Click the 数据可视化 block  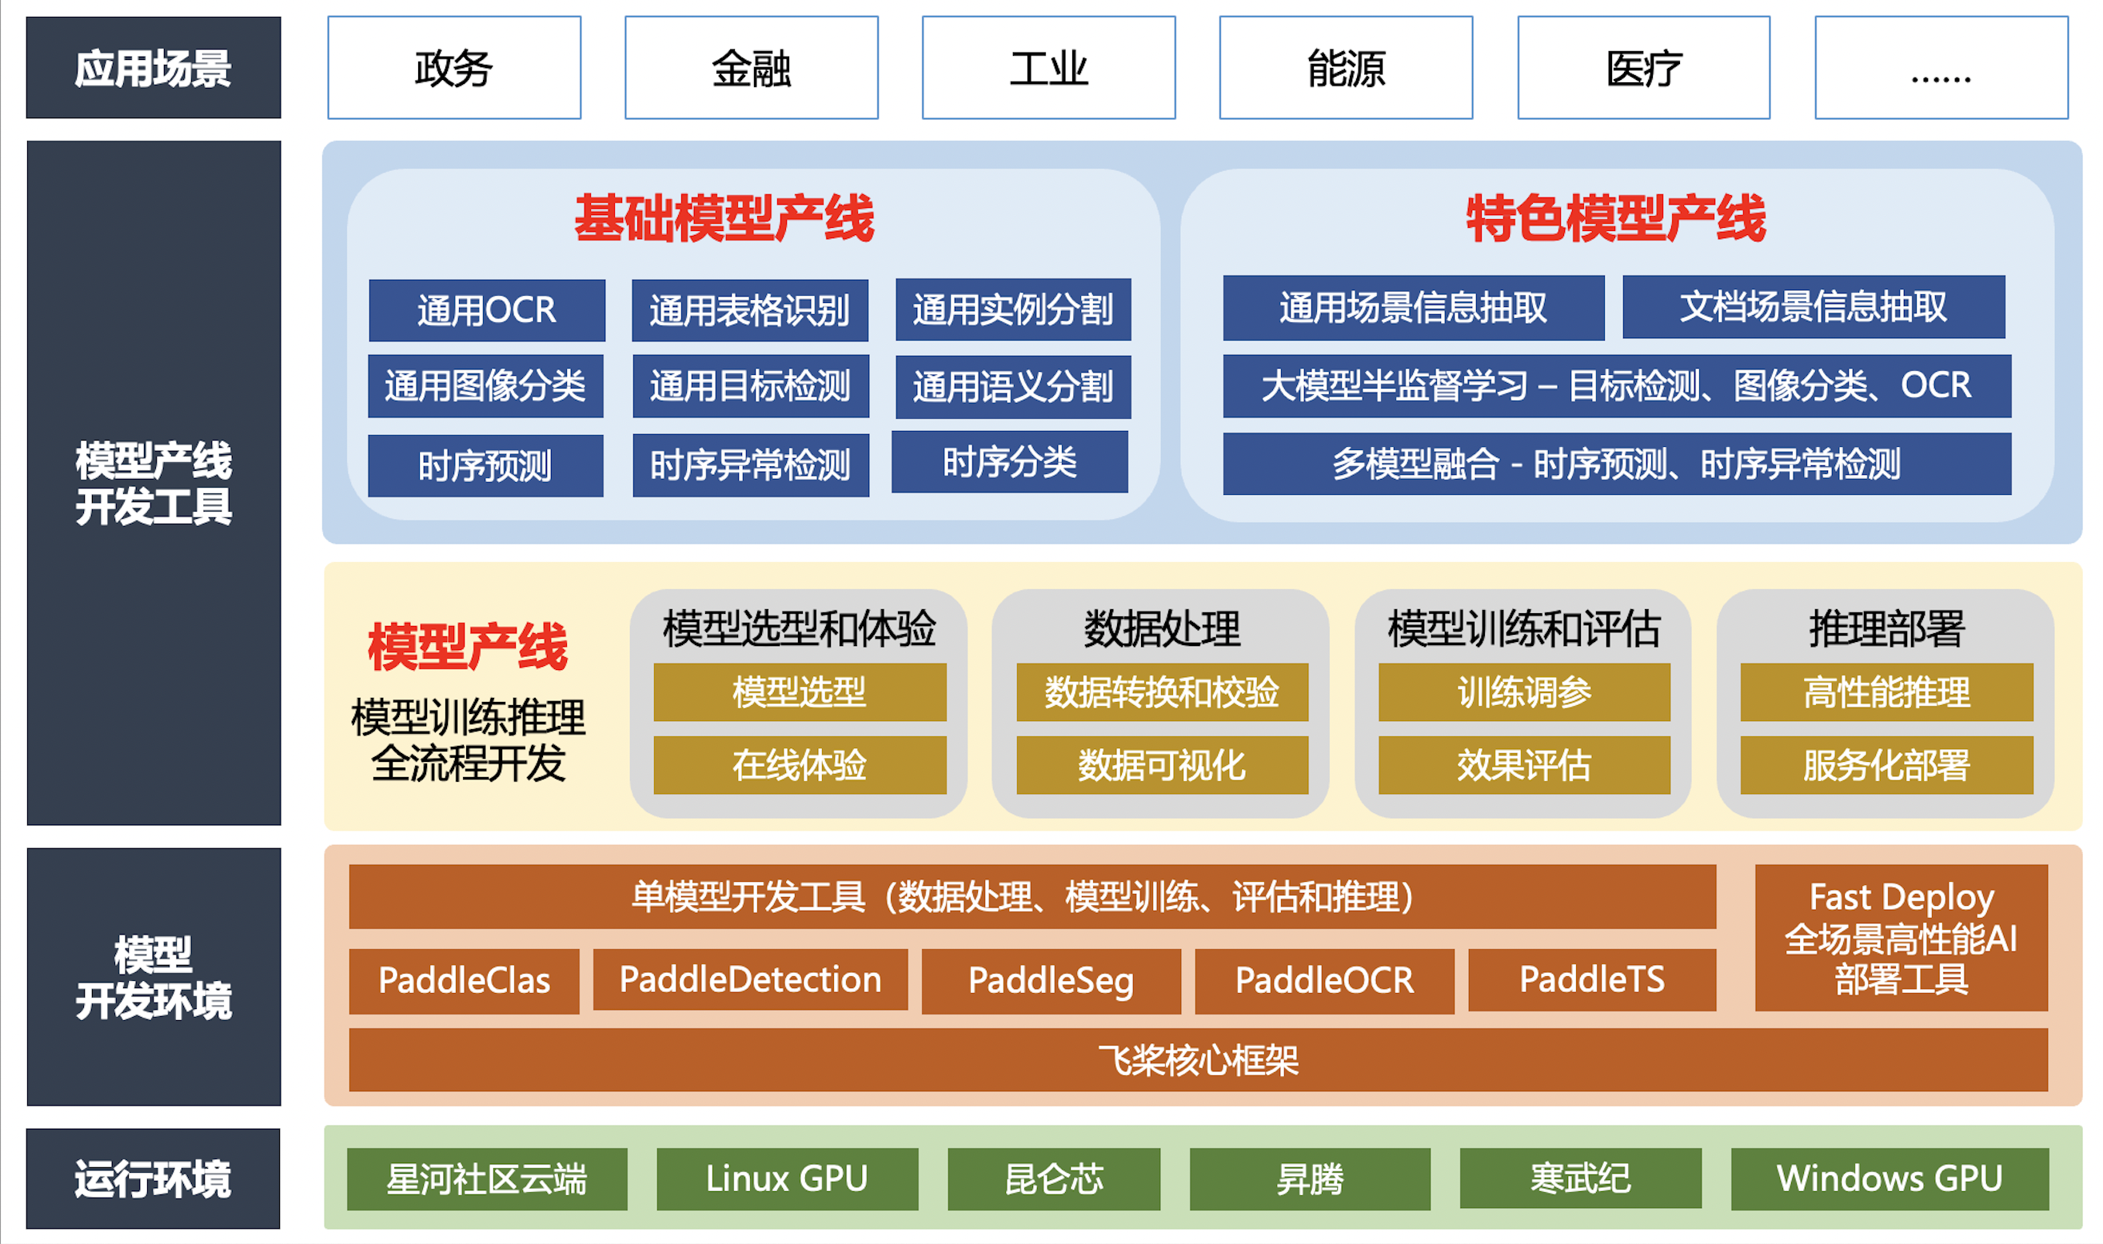(1163, 765)
